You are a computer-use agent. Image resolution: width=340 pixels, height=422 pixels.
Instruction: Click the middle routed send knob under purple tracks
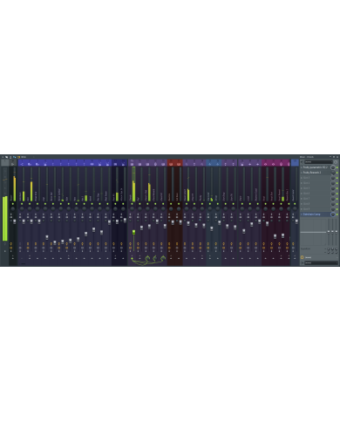point(155,258)
